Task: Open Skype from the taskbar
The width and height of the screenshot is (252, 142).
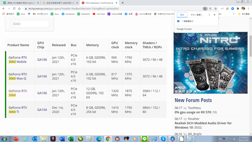Action: point(163,139)
